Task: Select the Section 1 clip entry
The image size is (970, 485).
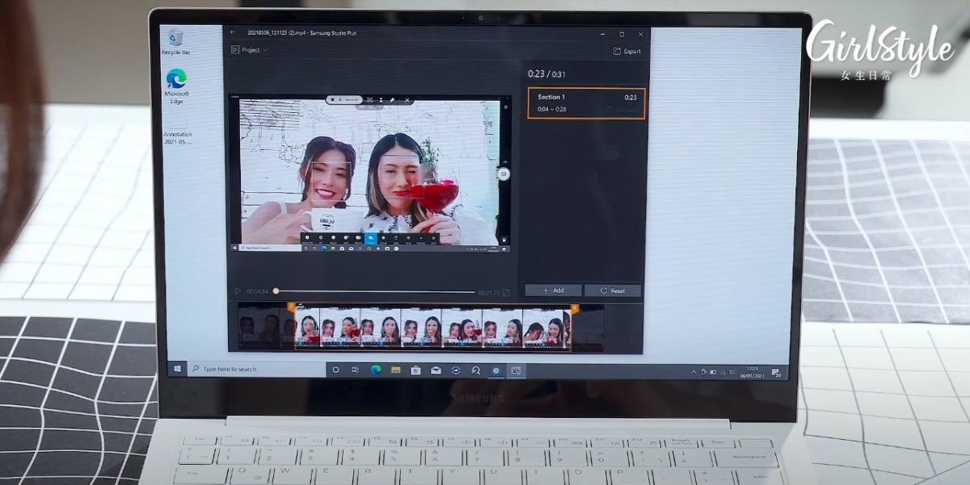Action: 586,103
